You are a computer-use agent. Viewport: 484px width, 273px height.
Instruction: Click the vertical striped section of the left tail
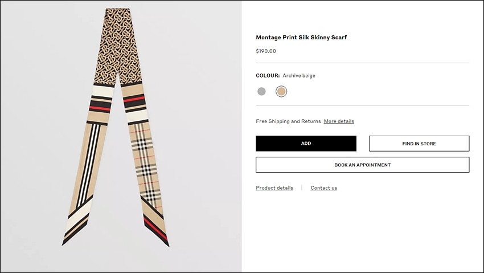(89, 164)
